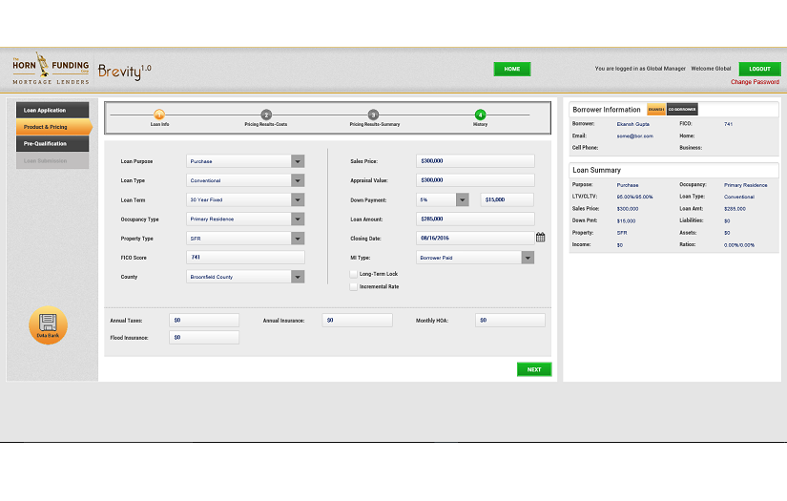Screen dimensions: 787x501
Task: Click the FICO value 741 in Borrower Information
Action: pyautogui.click(x=728, y=124)
